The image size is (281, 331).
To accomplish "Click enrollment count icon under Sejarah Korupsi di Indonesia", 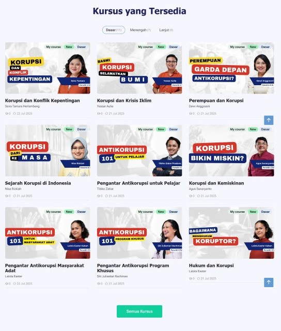I will (6, 196).
